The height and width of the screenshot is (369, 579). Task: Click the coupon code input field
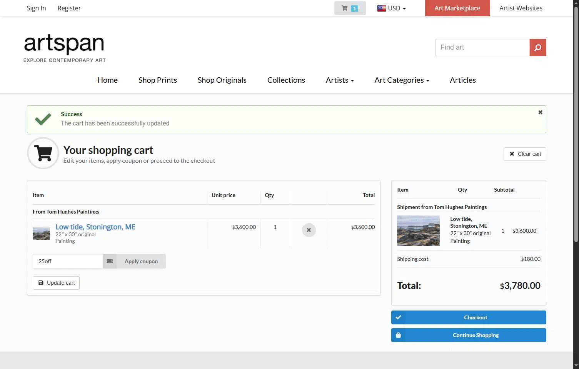pyautogui.click(x=68, y=261)
